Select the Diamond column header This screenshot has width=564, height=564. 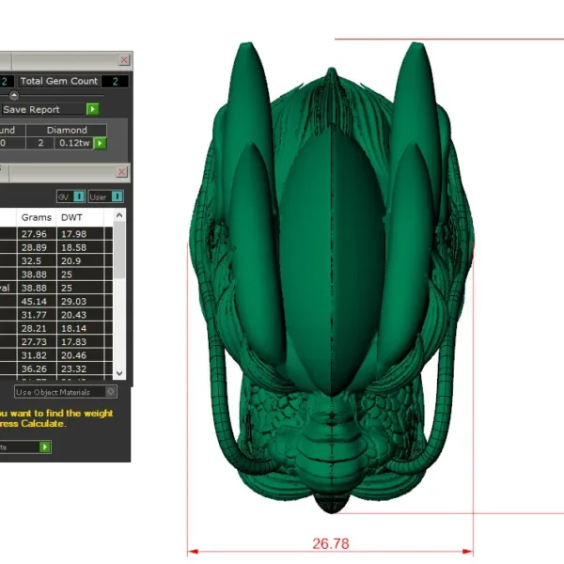point(67,130)
